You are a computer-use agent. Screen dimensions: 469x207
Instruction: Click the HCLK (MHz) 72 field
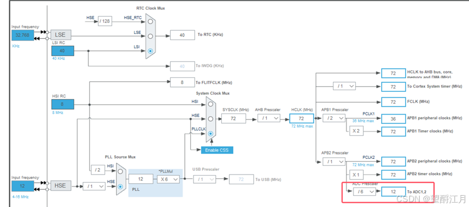tap(301, 118)
